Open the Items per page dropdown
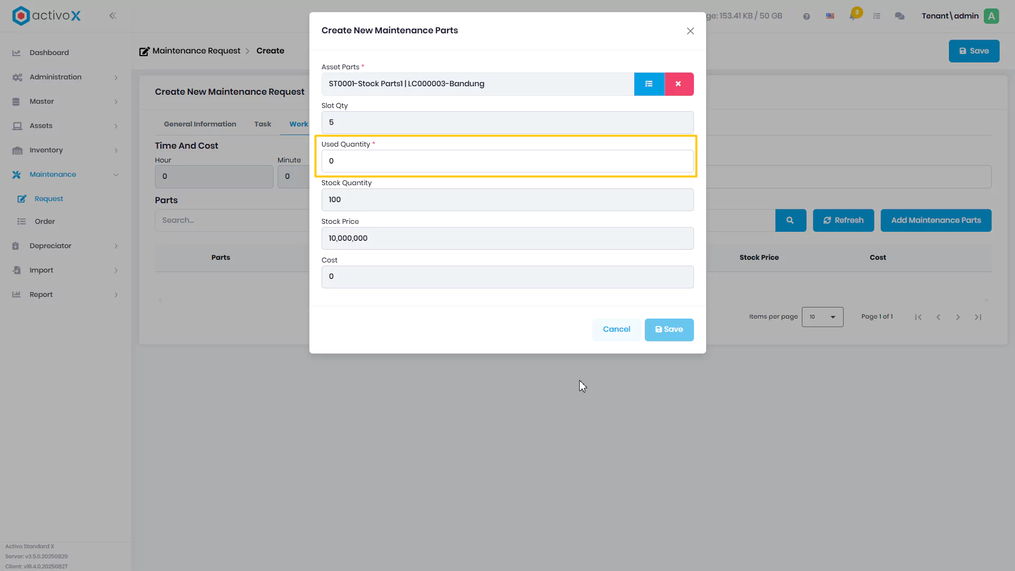This screenshot has width=1015, height=571. (822, 317)
